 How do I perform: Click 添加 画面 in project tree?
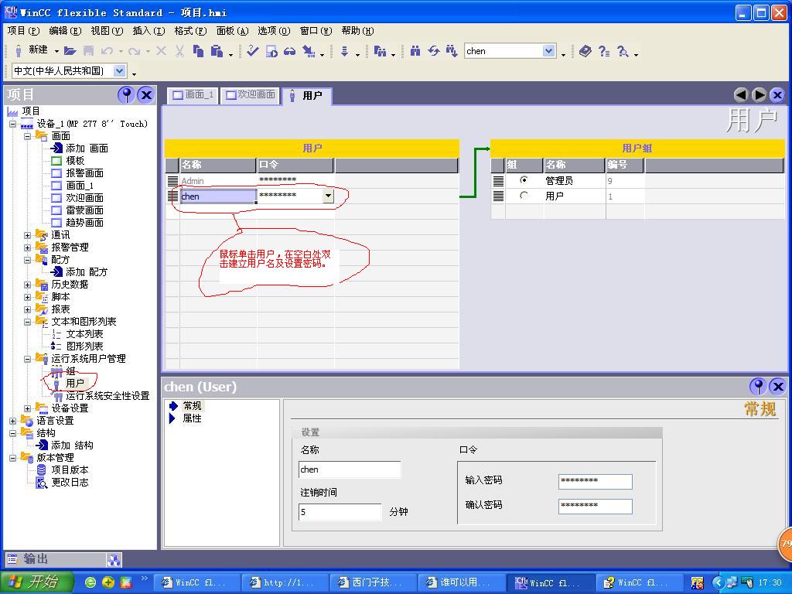click(87, 148)
